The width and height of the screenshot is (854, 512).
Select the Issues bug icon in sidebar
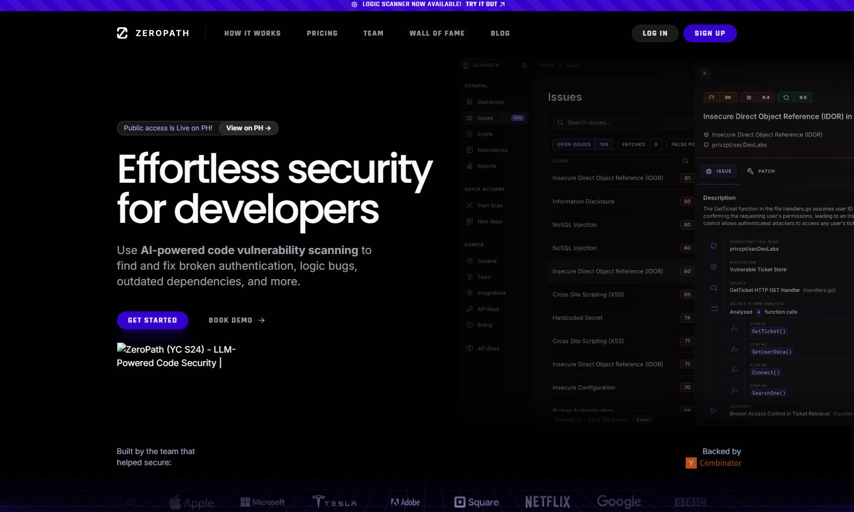(x=469, y=118)
